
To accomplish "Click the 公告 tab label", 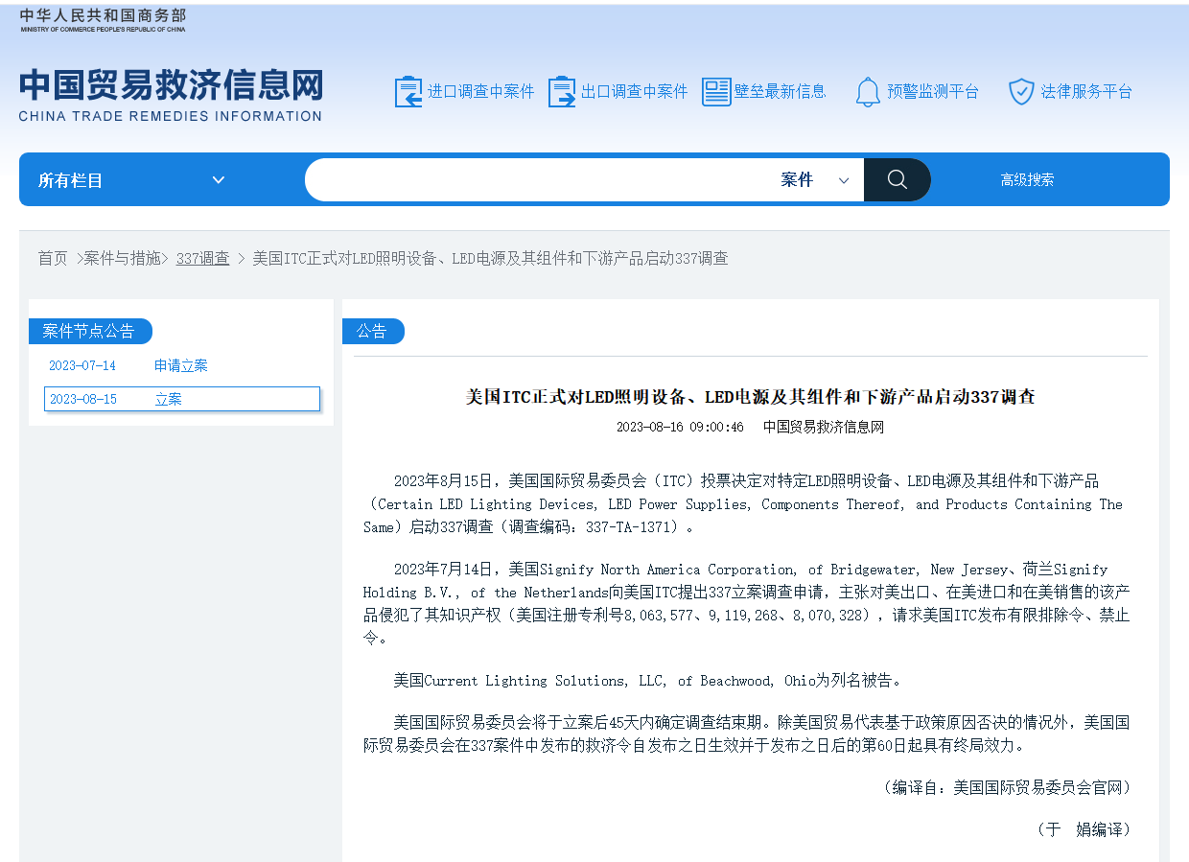I will point(372,332).
